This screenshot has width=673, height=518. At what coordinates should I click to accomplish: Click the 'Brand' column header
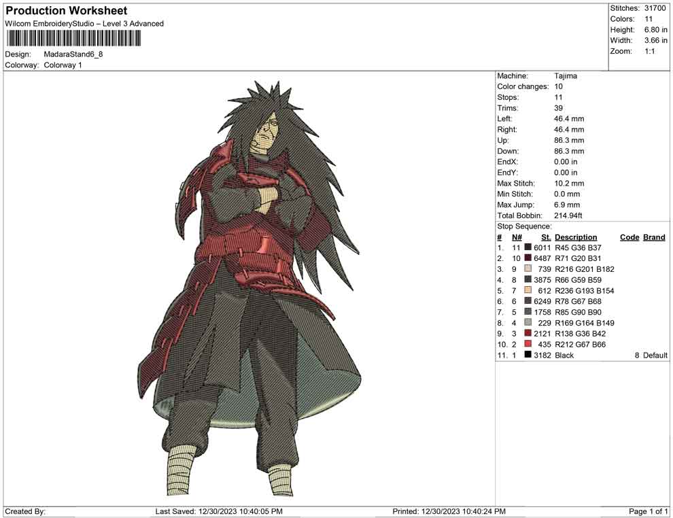(654, 237)
